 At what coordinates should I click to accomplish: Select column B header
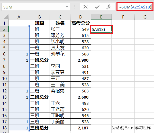point(40,17)
